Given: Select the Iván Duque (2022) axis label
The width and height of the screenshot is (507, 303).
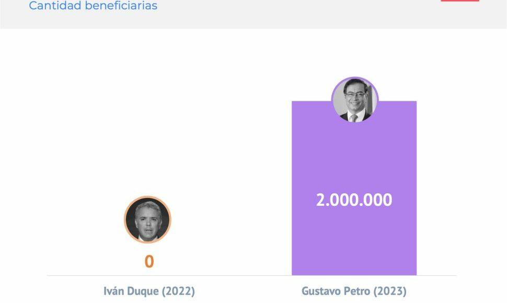Looking at the screenshot, I should coord(149,291).
